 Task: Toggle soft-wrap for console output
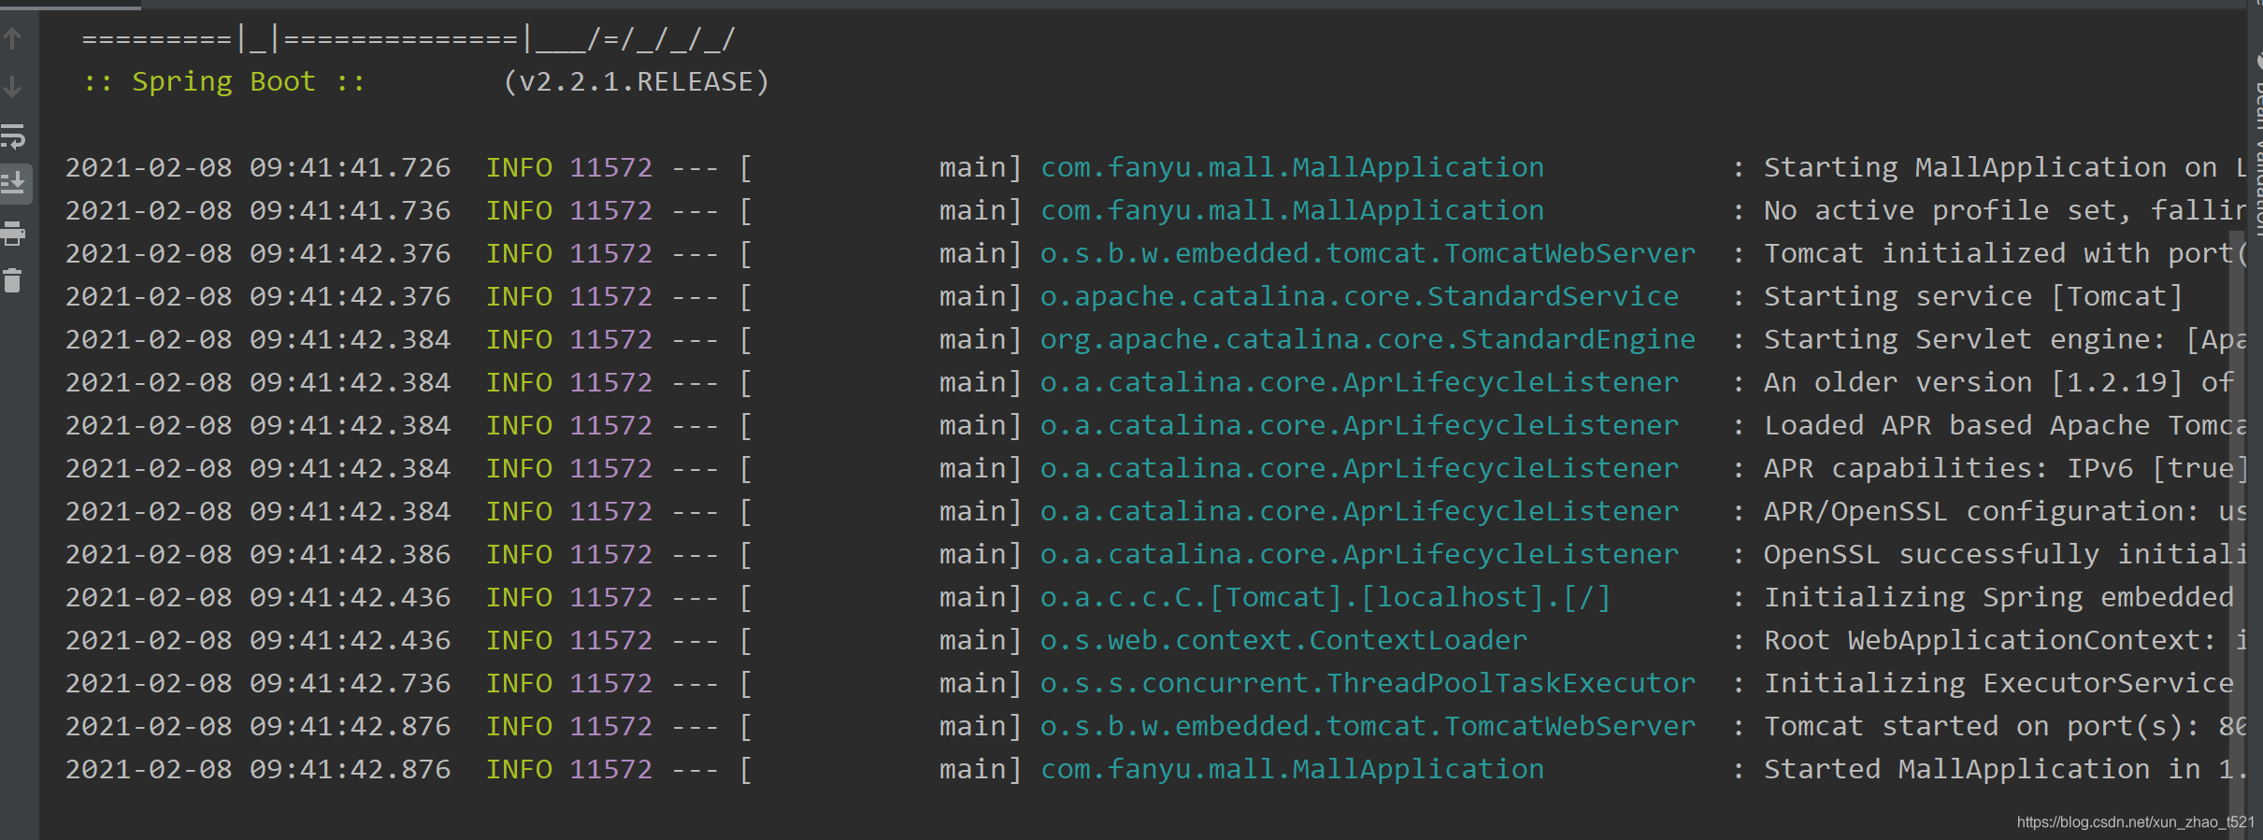pos(13,136)
